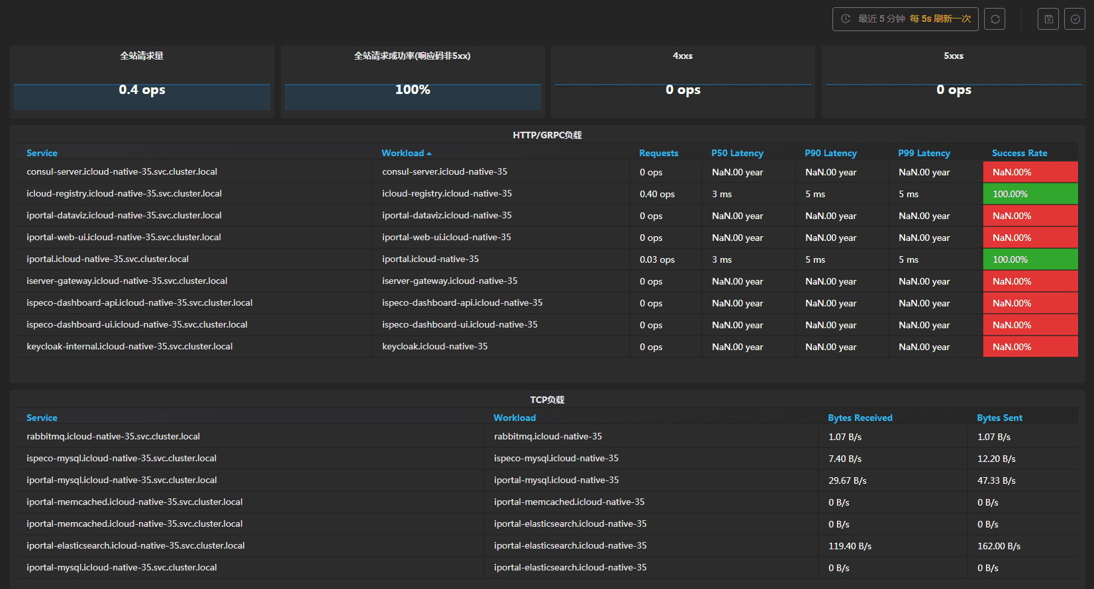The height and width of the screenshot is (589, 1094).
Task: Sort HTTP table by Requests column
Action: (x=658, y=153)
